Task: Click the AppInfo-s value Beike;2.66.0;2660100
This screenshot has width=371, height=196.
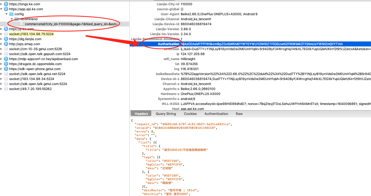Action: [x=198, y=89]
